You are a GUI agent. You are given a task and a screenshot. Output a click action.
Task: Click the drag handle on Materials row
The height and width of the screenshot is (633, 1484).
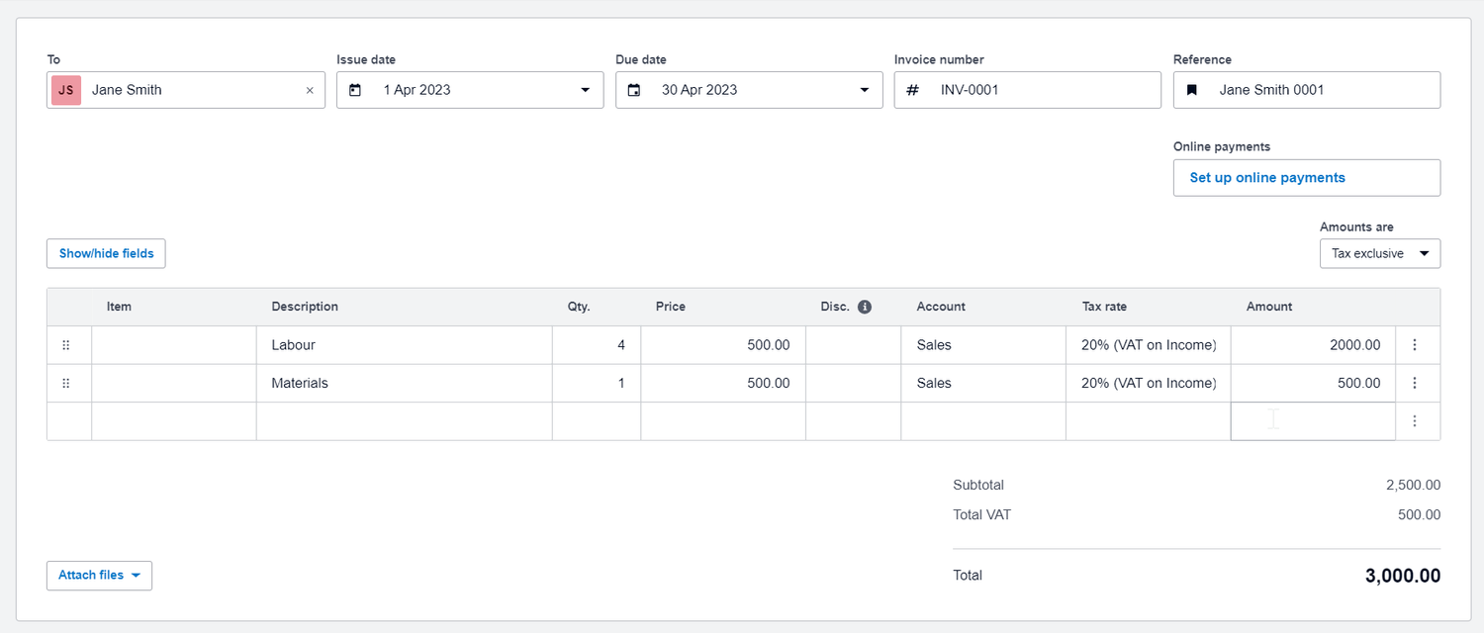(x=66, y=383)
